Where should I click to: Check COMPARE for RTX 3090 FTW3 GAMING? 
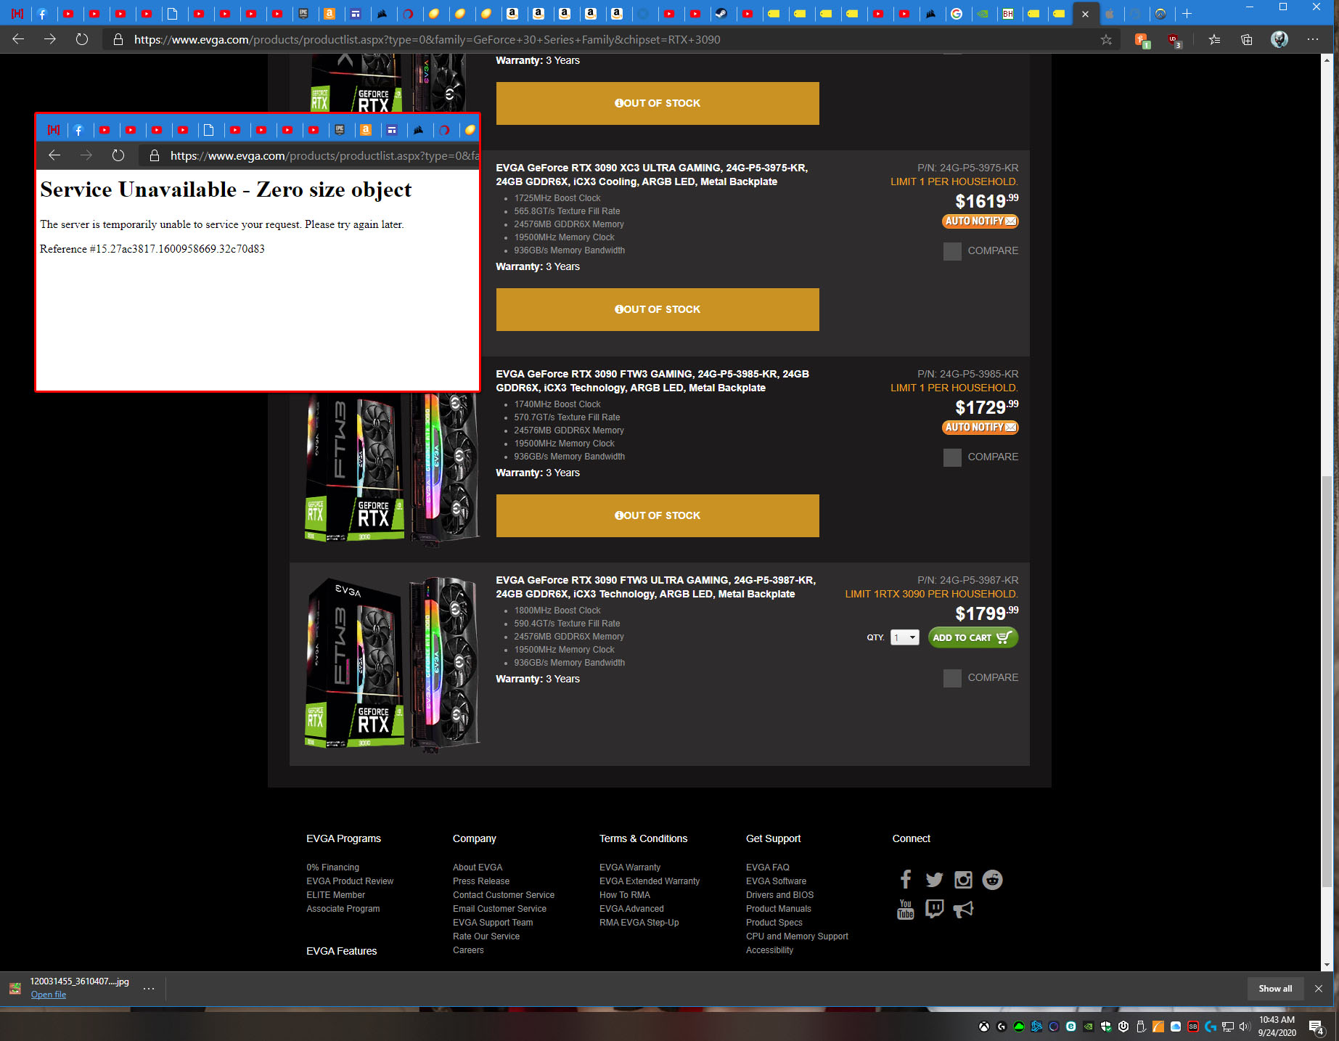click(x=952, y=457)
